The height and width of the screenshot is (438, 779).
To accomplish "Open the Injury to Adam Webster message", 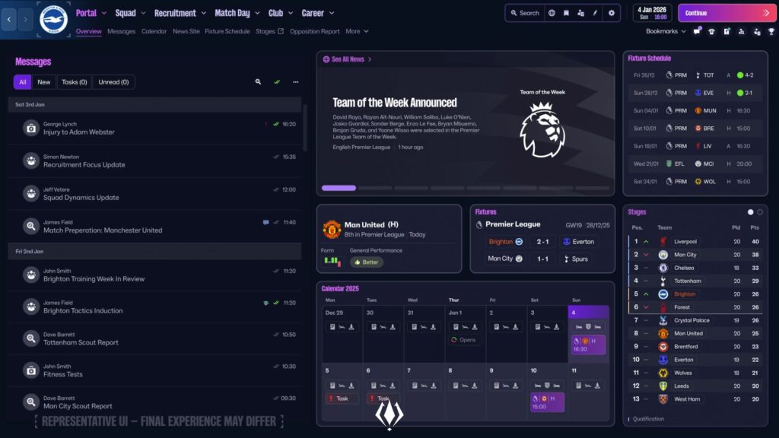I will tap(155, 128).
